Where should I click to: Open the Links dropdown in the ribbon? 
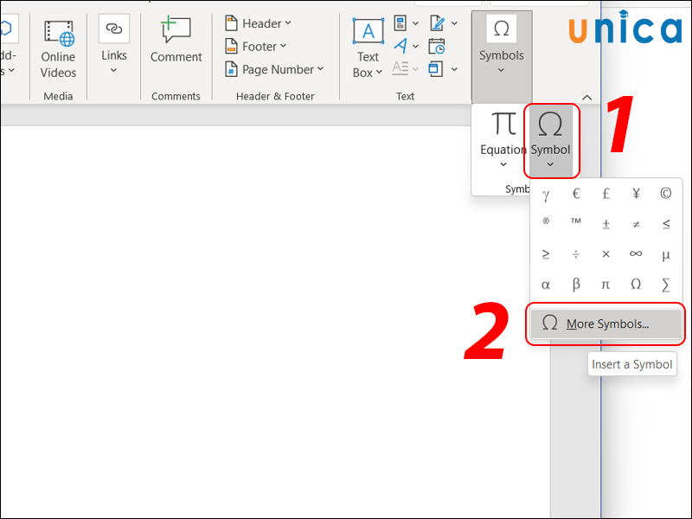[114, 44]
